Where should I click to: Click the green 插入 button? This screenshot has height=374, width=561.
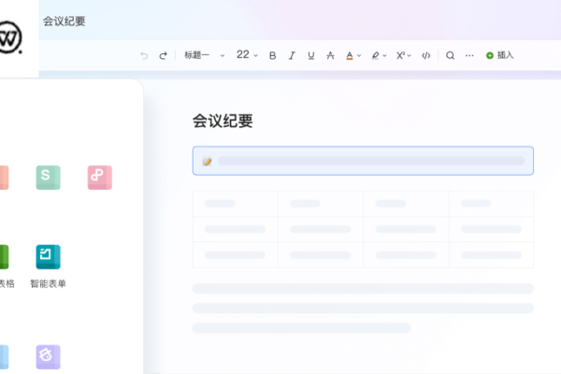tap(500, 55)
